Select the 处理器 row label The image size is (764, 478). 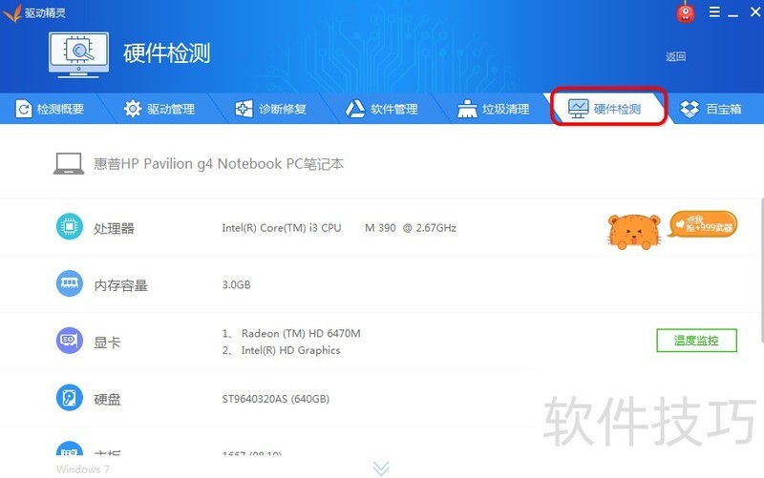tap(114, 228)
